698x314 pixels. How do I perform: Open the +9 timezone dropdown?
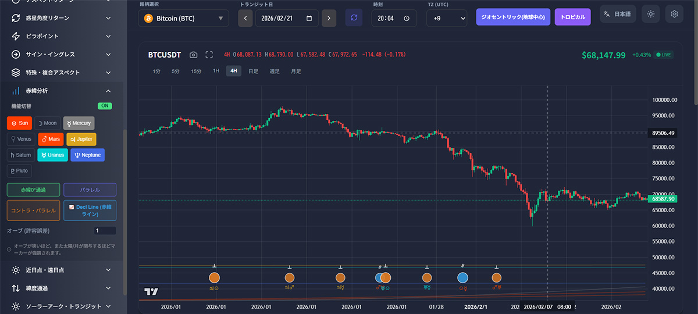point(447,19)
